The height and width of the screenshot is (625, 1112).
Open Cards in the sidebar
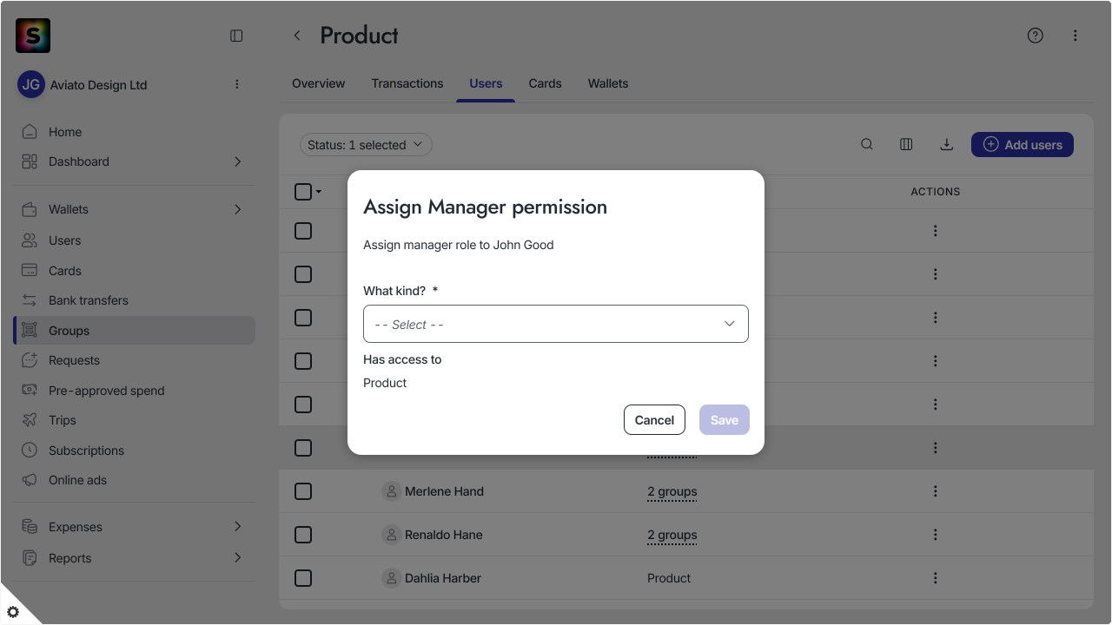[x=135, y=271]
